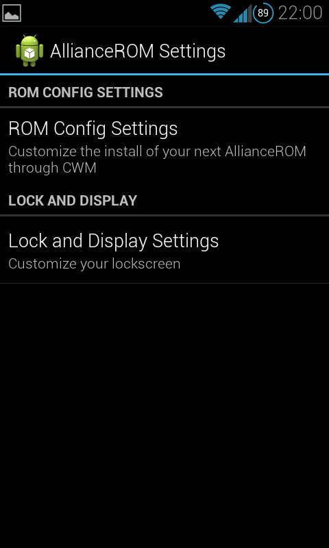Tap the empty status bar space left of Wi-Fi
Image resolution: width=329 pixels, height=548 pixels.
coord(115,13)
